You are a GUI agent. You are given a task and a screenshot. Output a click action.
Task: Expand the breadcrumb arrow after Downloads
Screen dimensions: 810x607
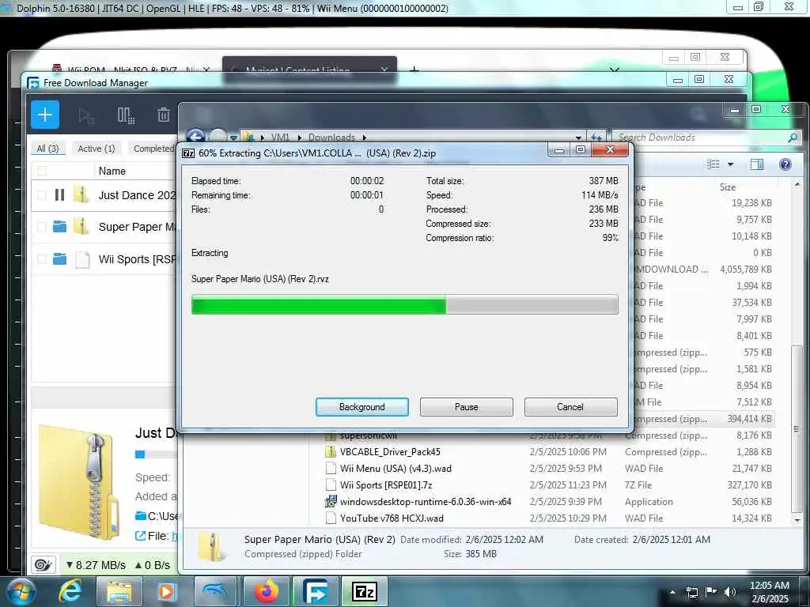[364, 138]
